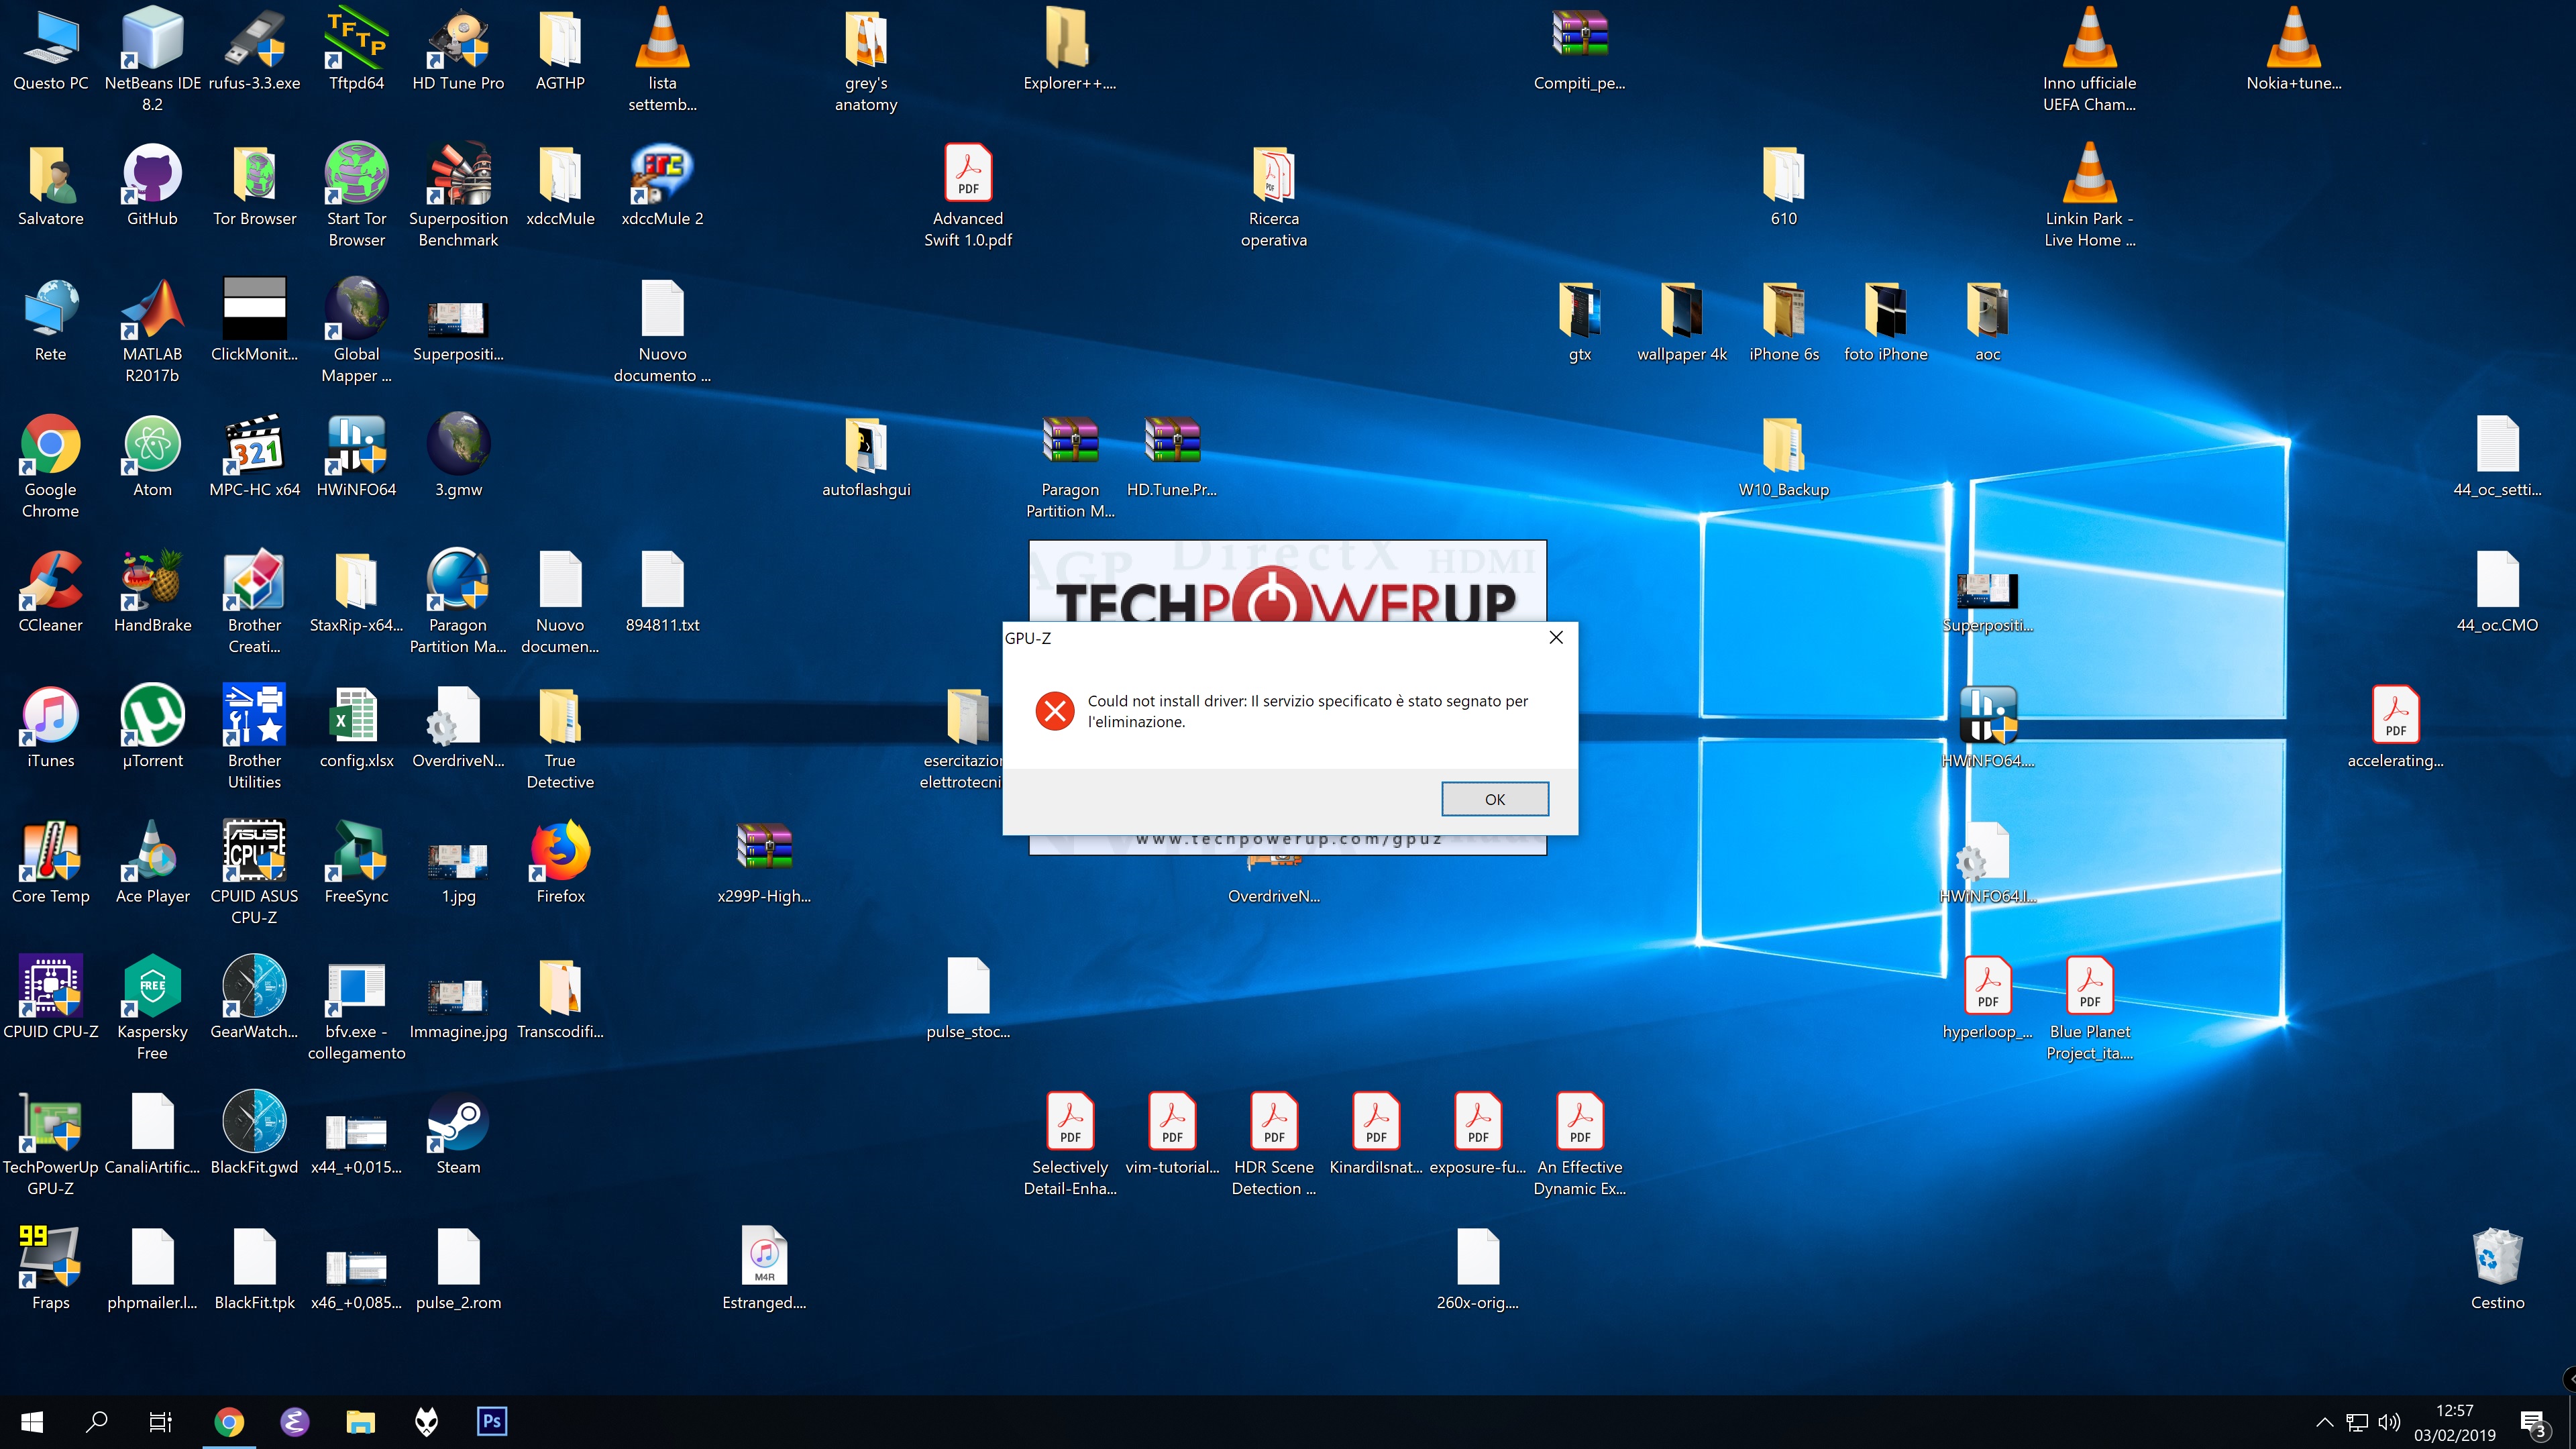Viewport: 2576px width, 1449px height.
Task: Close the GPU-Z error dialog
Action: (x=1556, y=638)
